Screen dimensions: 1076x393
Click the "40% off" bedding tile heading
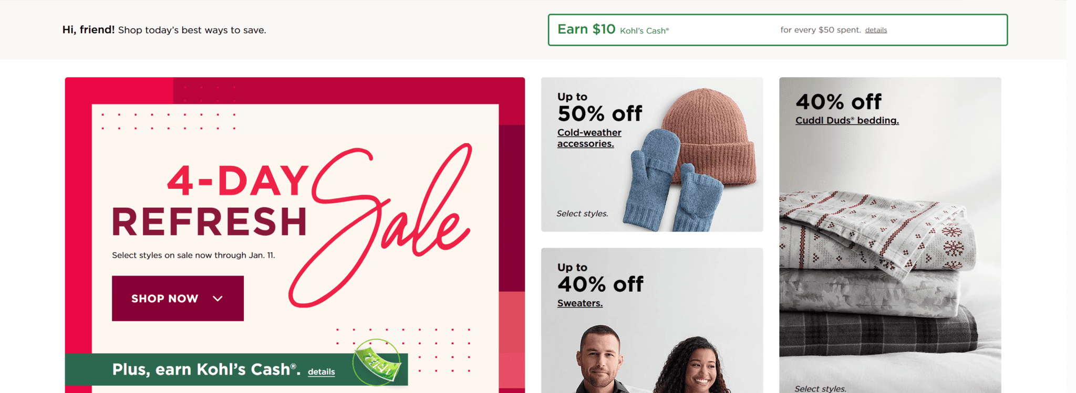click(x=838, y=102)
